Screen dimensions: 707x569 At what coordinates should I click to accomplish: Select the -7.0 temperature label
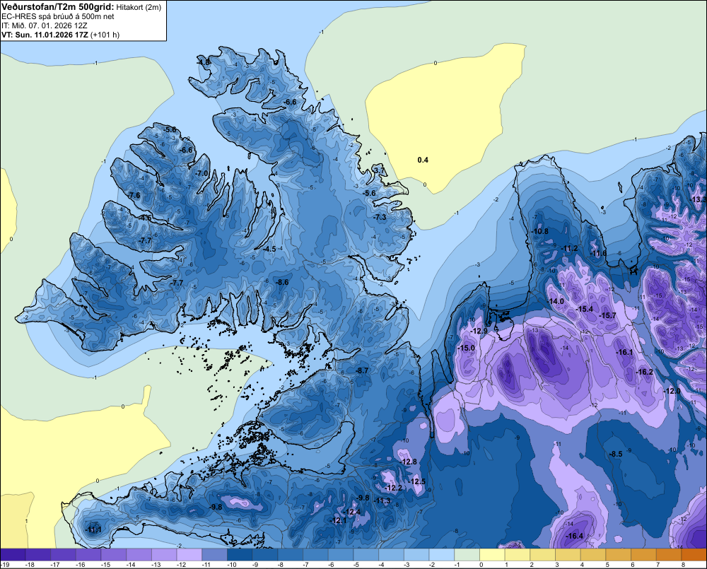202,173
